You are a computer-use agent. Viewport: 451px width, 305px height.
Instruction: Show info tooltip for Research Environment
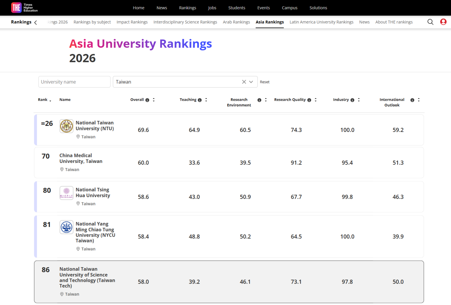[x=259, y=100]
